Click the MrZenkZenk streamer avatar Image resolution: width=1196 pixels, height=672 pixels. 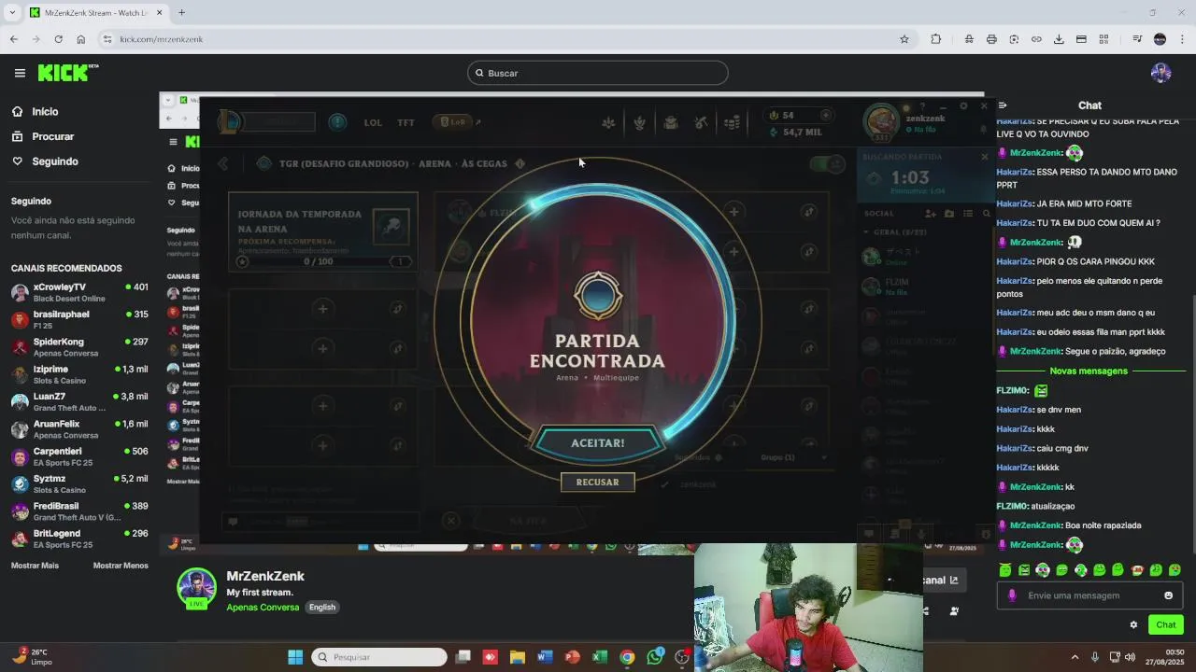point(196,587)
